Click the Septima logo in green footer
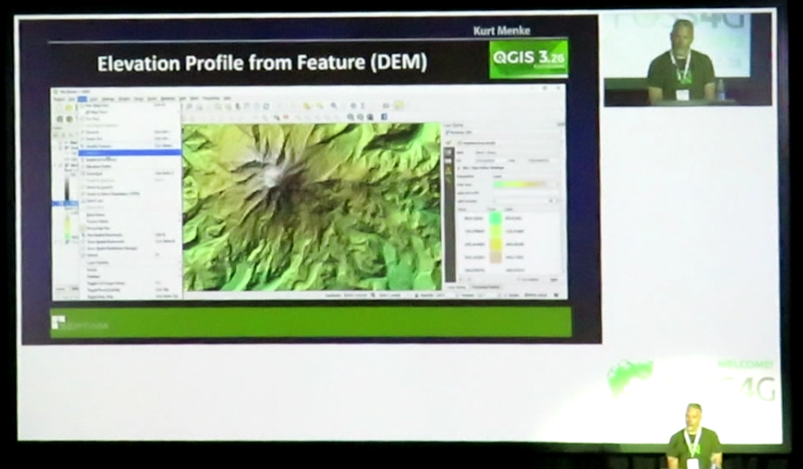Screen dimensions: 803x469 (x=79, y=323)
